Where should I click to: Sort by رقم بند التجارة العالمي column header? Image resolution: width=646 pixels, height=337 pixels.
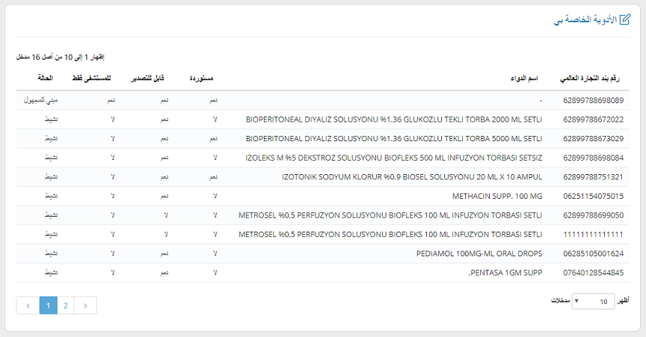[x=592, y=78]
